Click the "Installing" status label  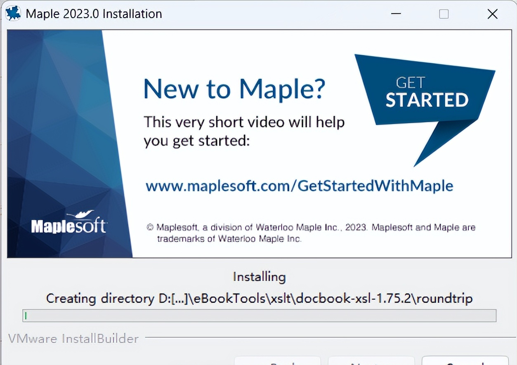click(x=259, y=276)
